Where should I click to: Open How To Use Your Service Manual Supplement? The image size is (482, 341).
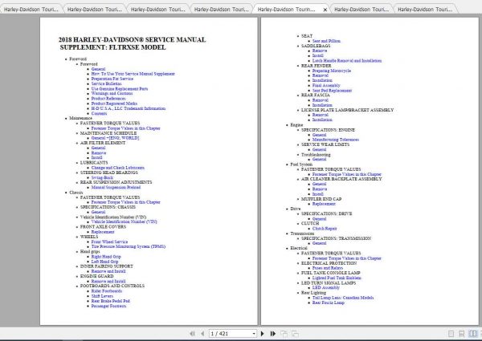(133, 74)
